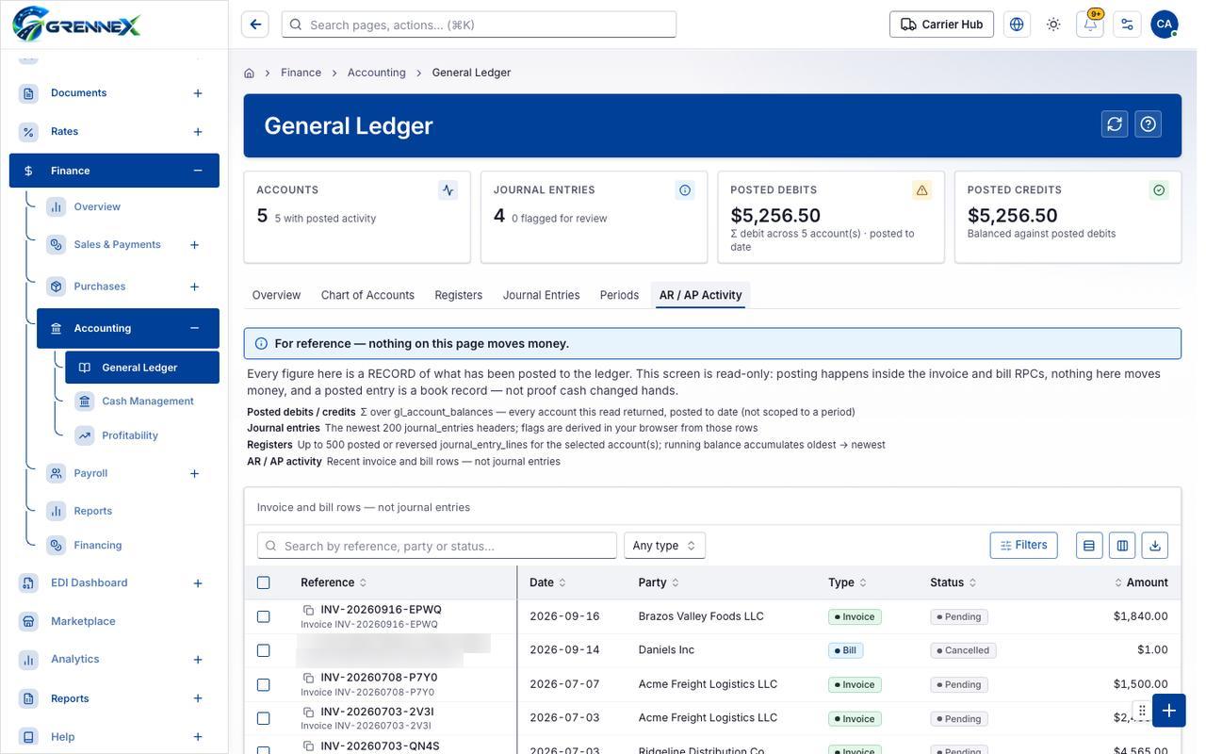The width and height of the screenshot is (1206, 754).
Task: Click the Accounts card activity icon
Action: coord(448,190)
